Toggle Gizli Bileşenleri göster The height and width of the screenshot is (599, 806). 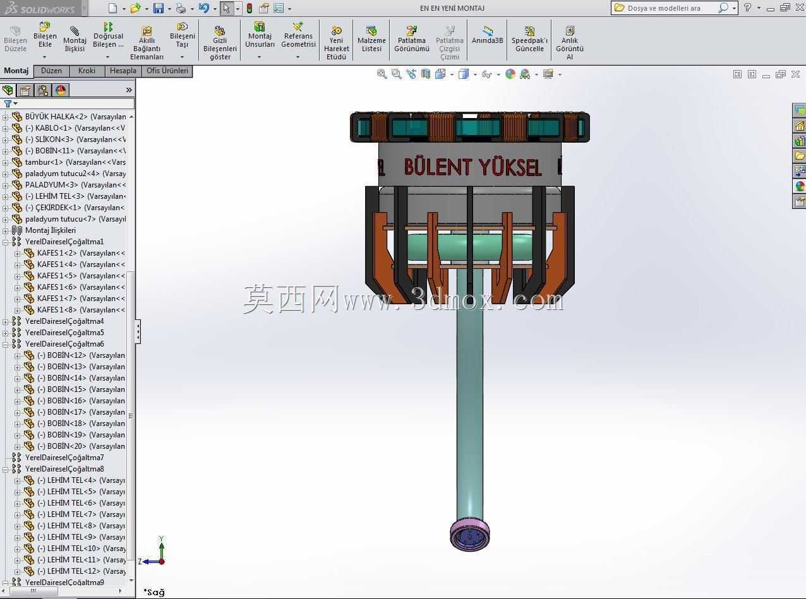(x=220, y=43)
